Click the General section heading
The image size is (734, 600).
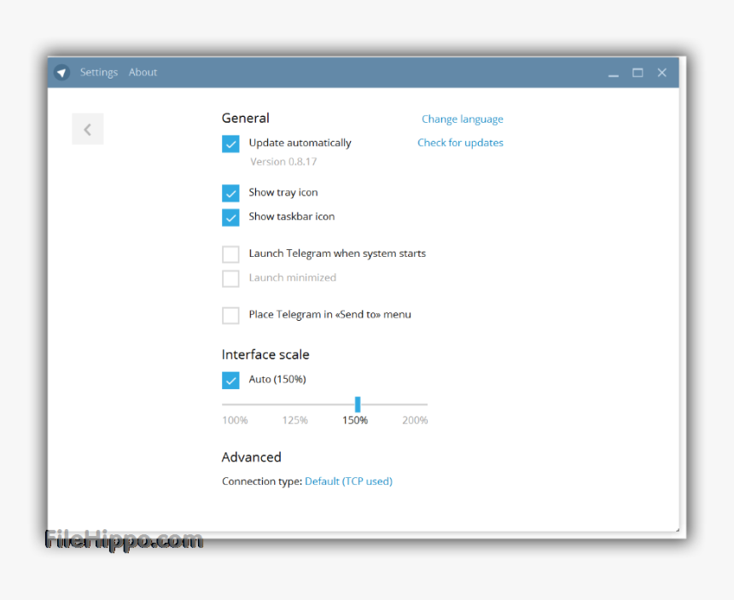[x=245, y=118]
